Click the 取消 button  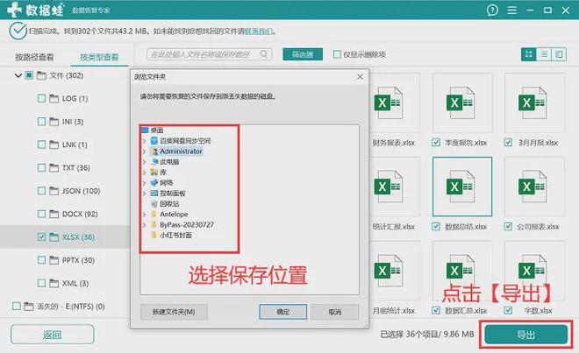point(335,312)
